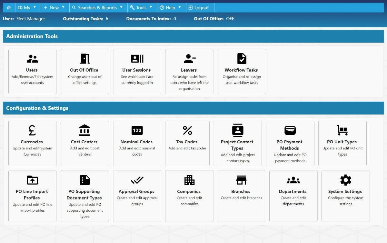387x243 pixels.
Task: Click the Branches storefront icon
Action: click(241, 180)
